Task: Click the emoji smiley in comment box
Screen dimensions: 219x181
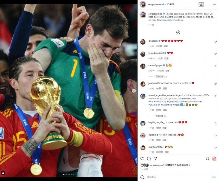Action: (x=142, y=177)
